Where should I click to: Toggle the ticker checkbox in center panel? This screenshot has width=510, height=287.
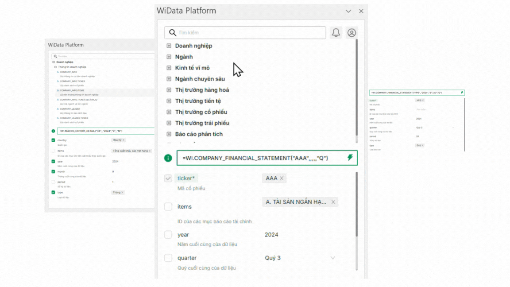click(168, 178)
